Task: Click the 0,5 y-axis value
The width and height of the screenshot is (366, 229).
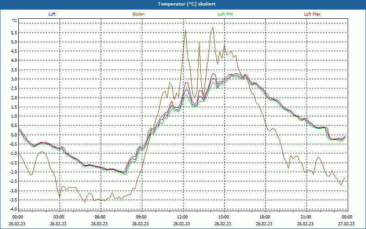Action: [14, 125]
